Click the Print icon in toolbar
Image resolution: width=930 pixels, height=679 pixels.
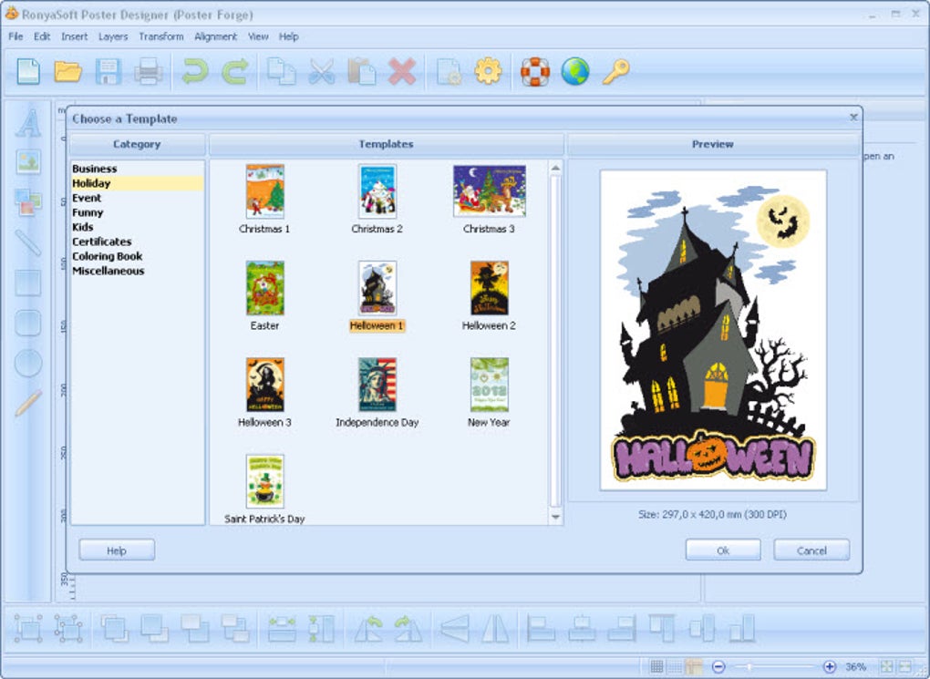149,72
